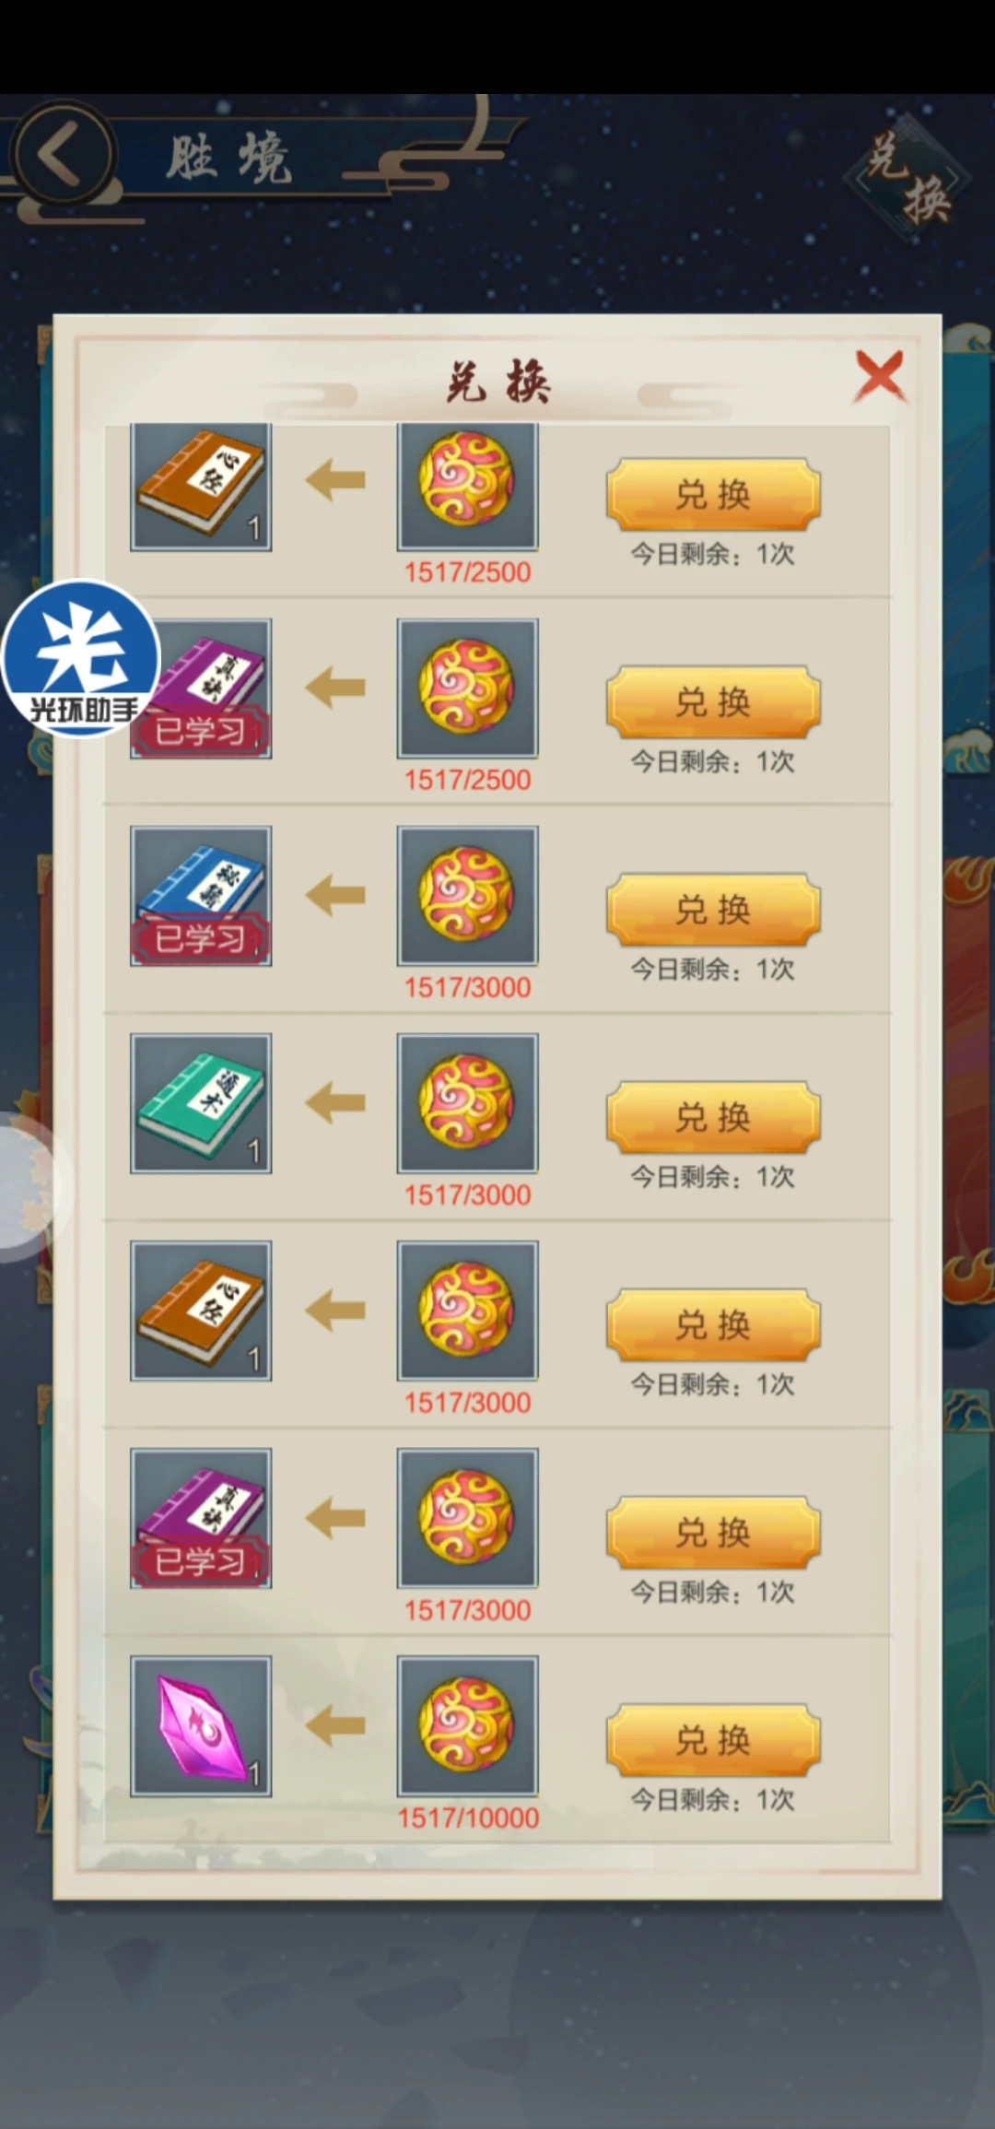This screenshot has width=995, height=2129.
Task: Click 兑换 button for first 心经 book
Action: (x=713, y=495)
